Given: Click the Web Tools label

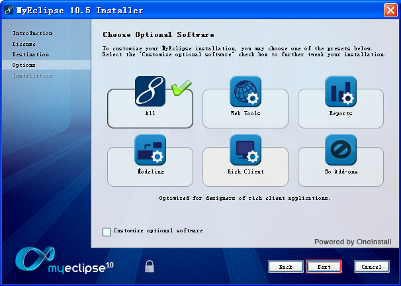Looking at the screenshot, I should tap(245, 113).
